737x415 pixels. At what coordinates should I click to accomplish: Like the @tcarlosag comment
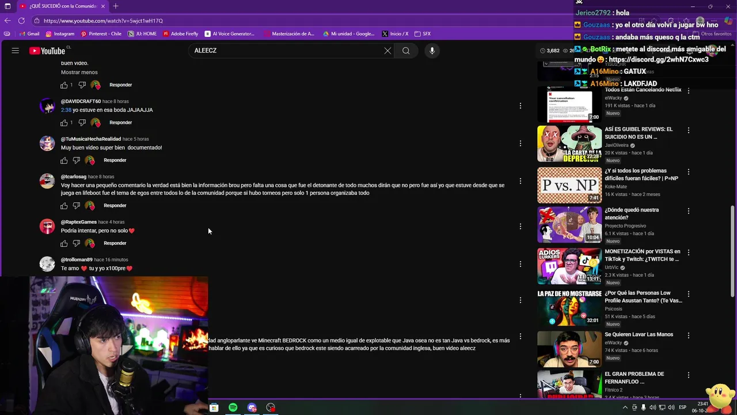[64, 206]
